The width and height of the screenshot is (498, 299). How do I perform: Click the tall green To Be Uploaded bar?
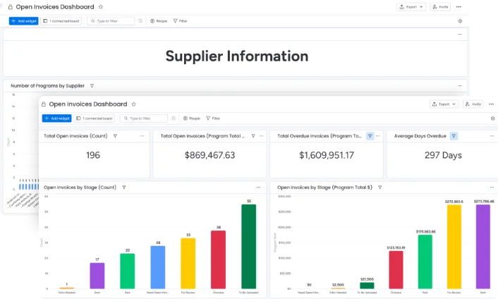pyautogui.click(x=248, y=246)
